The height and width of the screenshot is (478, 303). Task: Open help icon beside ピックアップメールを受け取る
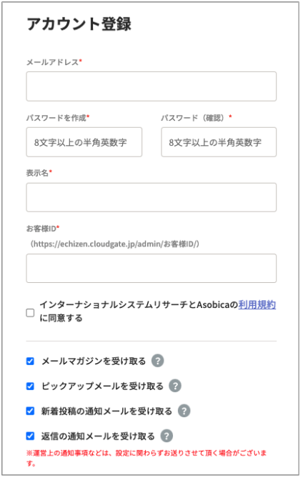(175, 386)
